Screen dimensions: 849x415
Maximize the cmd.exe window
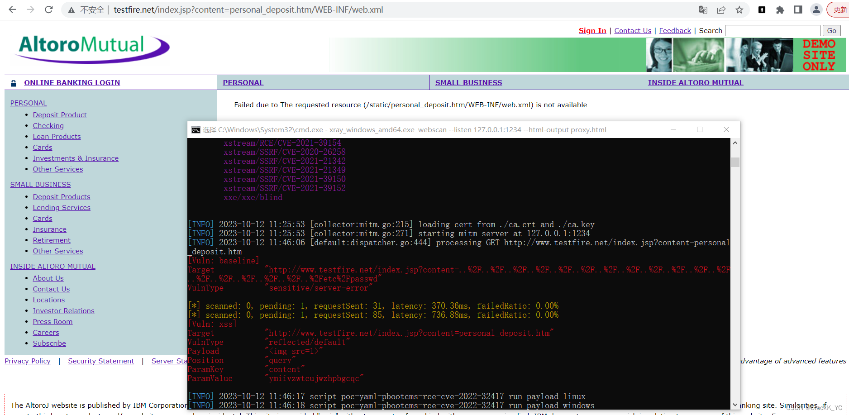pyautogui.click(x=700, y=129)
